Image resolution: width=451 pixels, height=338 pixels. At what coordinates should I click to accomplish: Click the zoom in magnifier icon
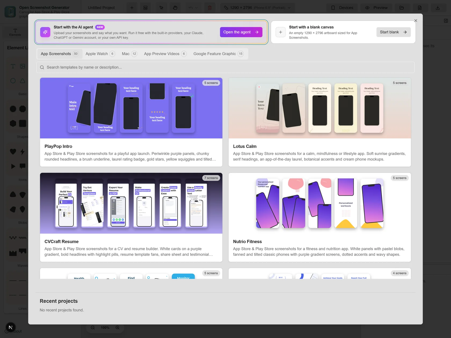pos(118,328)
